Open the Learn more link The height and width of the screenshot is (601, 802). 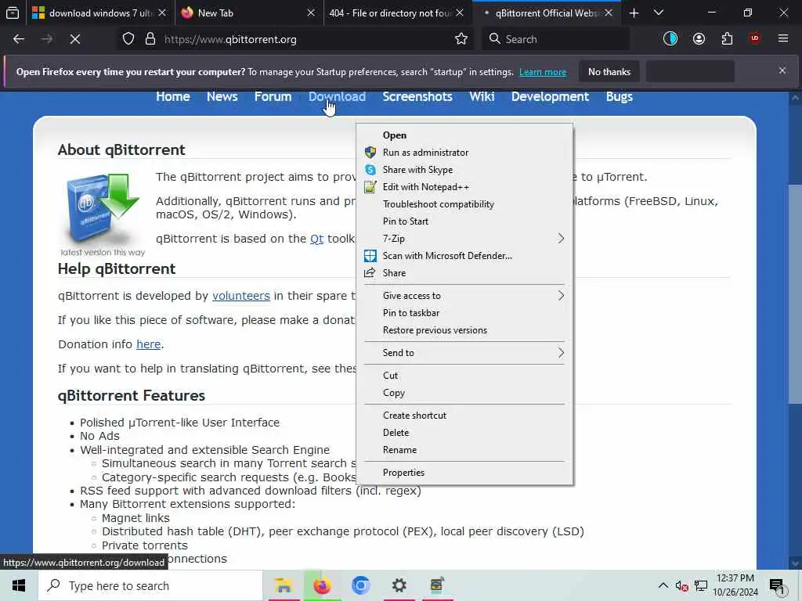coord(543,72)
